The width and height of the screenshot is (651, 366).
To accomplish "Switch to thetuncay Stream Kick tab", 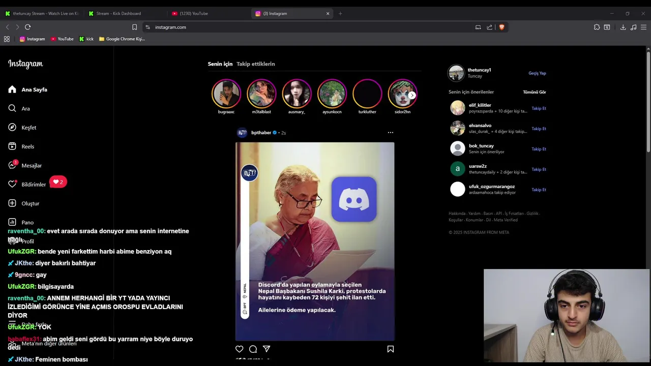I will [x=42, y=13].
